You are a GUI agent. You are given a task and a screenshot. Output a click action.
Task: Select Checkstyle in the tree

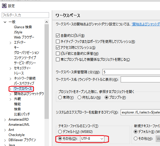pos(17,135)
